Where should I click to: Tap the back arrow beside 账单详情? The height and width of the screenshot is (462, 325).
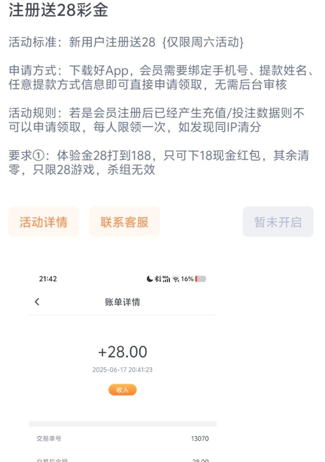(37, 302)
